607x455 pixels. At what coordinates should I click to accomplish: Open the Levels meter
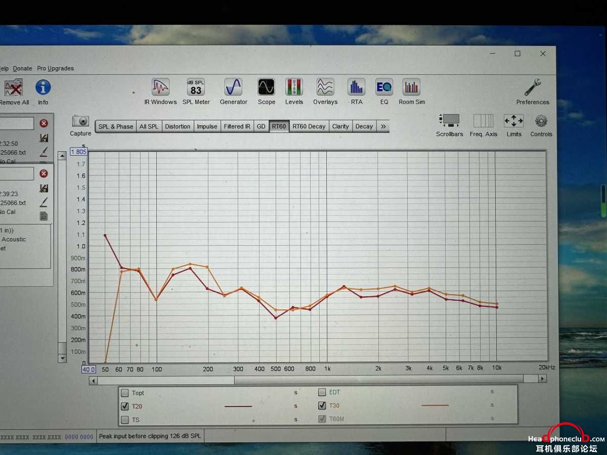(294, 92)
